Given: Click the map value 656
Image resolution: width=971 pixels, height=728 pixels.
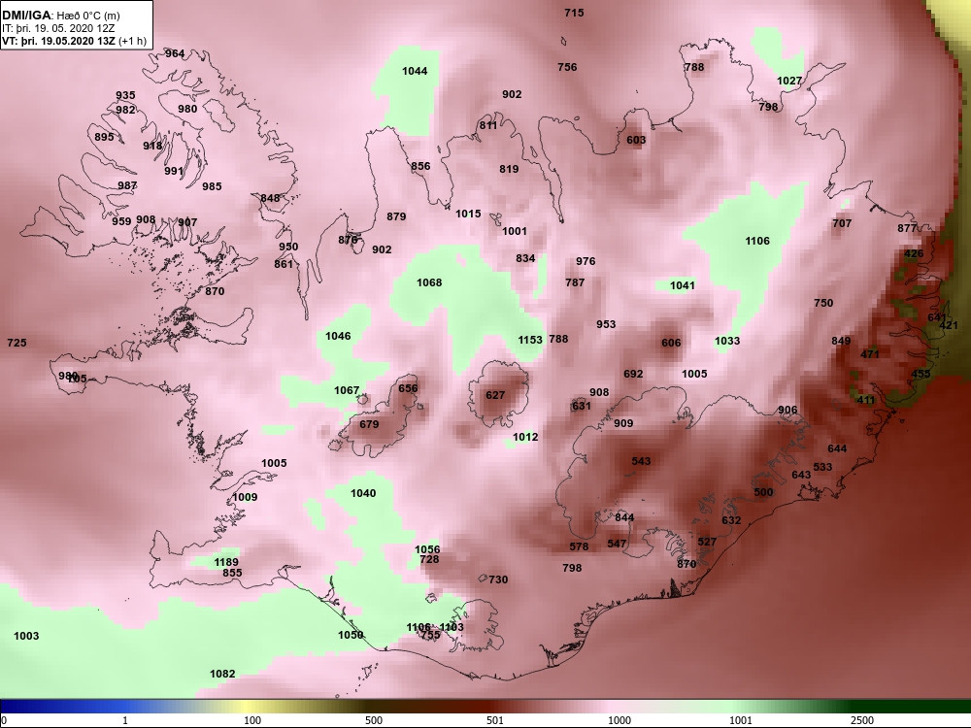Looking at the screenshot, I should [x=408, y=388].
